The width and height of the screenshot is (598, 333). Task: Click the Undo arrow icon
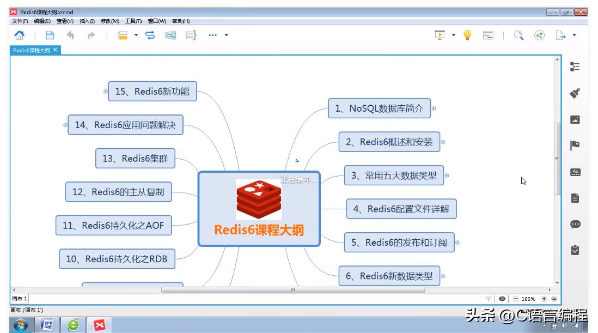point(70,35)
